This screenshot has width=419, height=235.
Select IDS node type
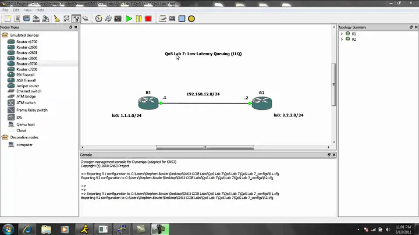tap(19, 117)
